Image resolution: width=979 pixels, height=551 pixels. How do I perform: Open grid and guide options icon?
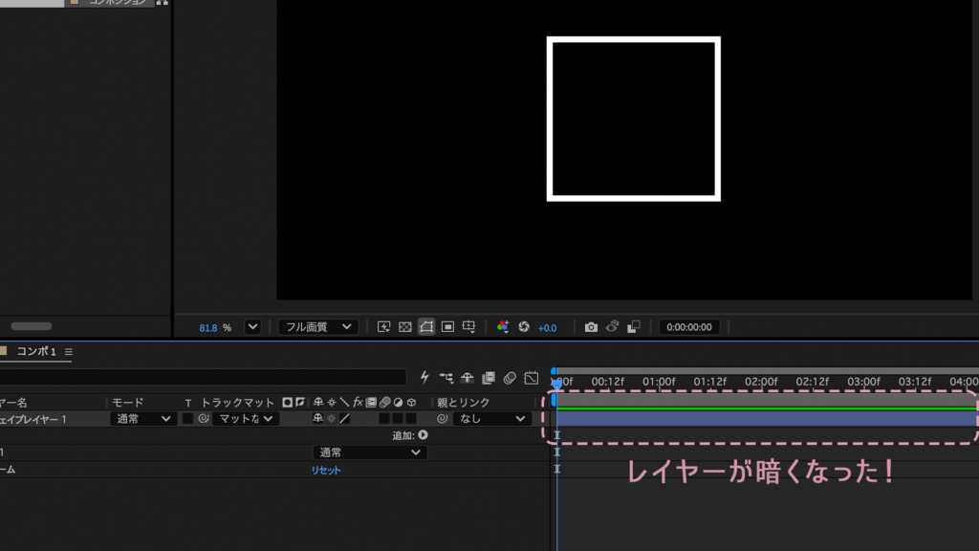(x=468, y=327)
